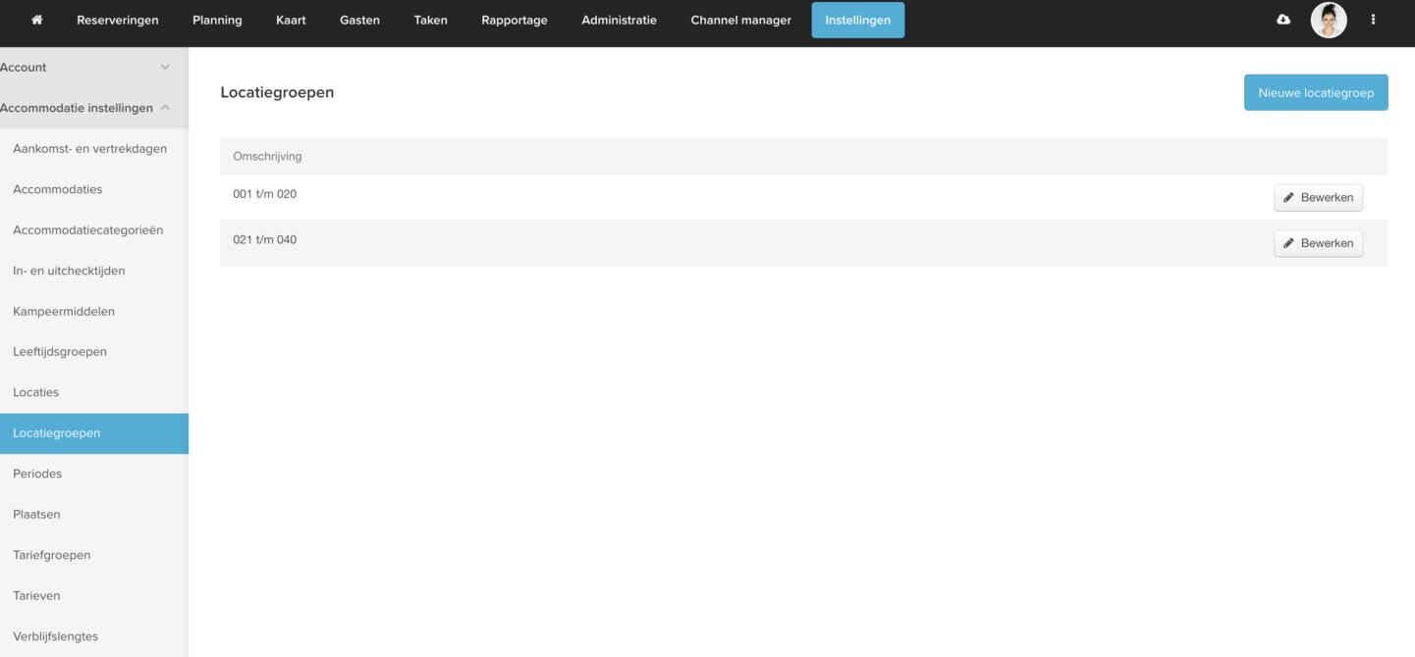Select Aankomst- en vertrekdagen in sidebar
Viewport: 1415px width, 657px height.
(89, 149)
